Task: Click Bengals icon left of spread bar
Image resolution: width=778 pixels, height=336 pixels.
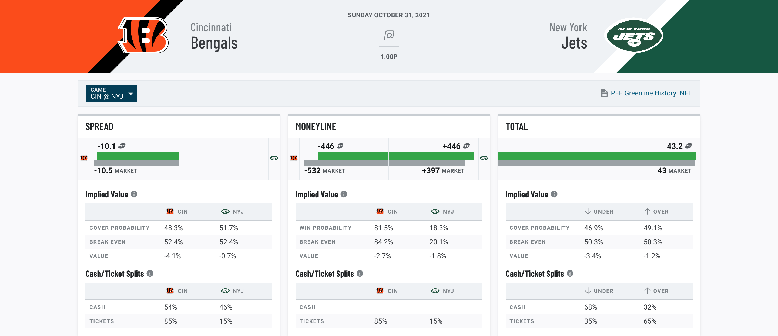Action: coord(84,158)
